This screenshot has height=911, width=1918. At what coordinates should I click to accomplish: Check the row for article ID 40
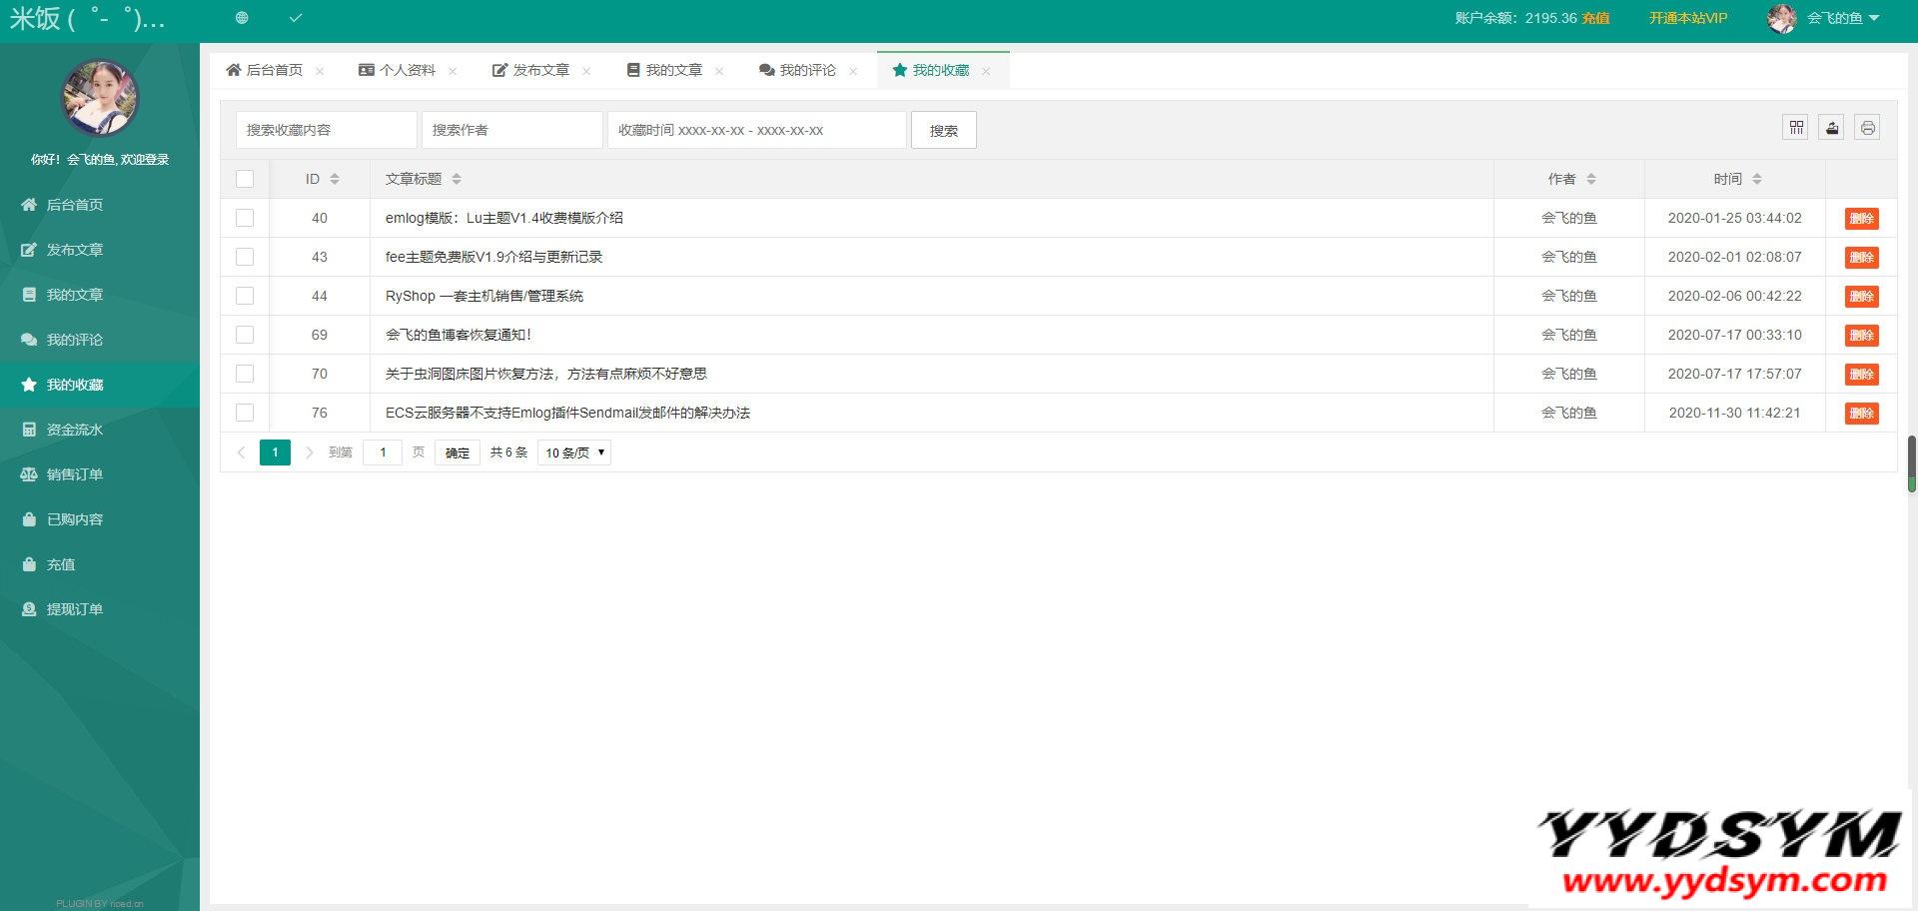pyautogui.click(x=245, y=218)
